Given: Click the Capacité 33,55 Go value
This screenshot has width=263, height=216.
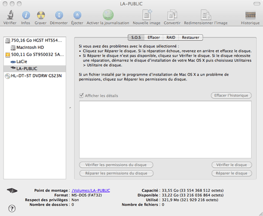Looking at the screenshot, I should click(192, 190).
